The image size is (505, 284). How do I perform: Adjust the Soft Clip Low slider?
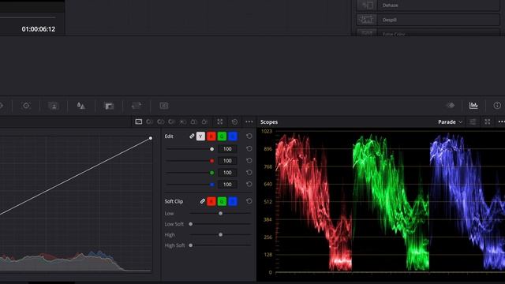[221, 213]
